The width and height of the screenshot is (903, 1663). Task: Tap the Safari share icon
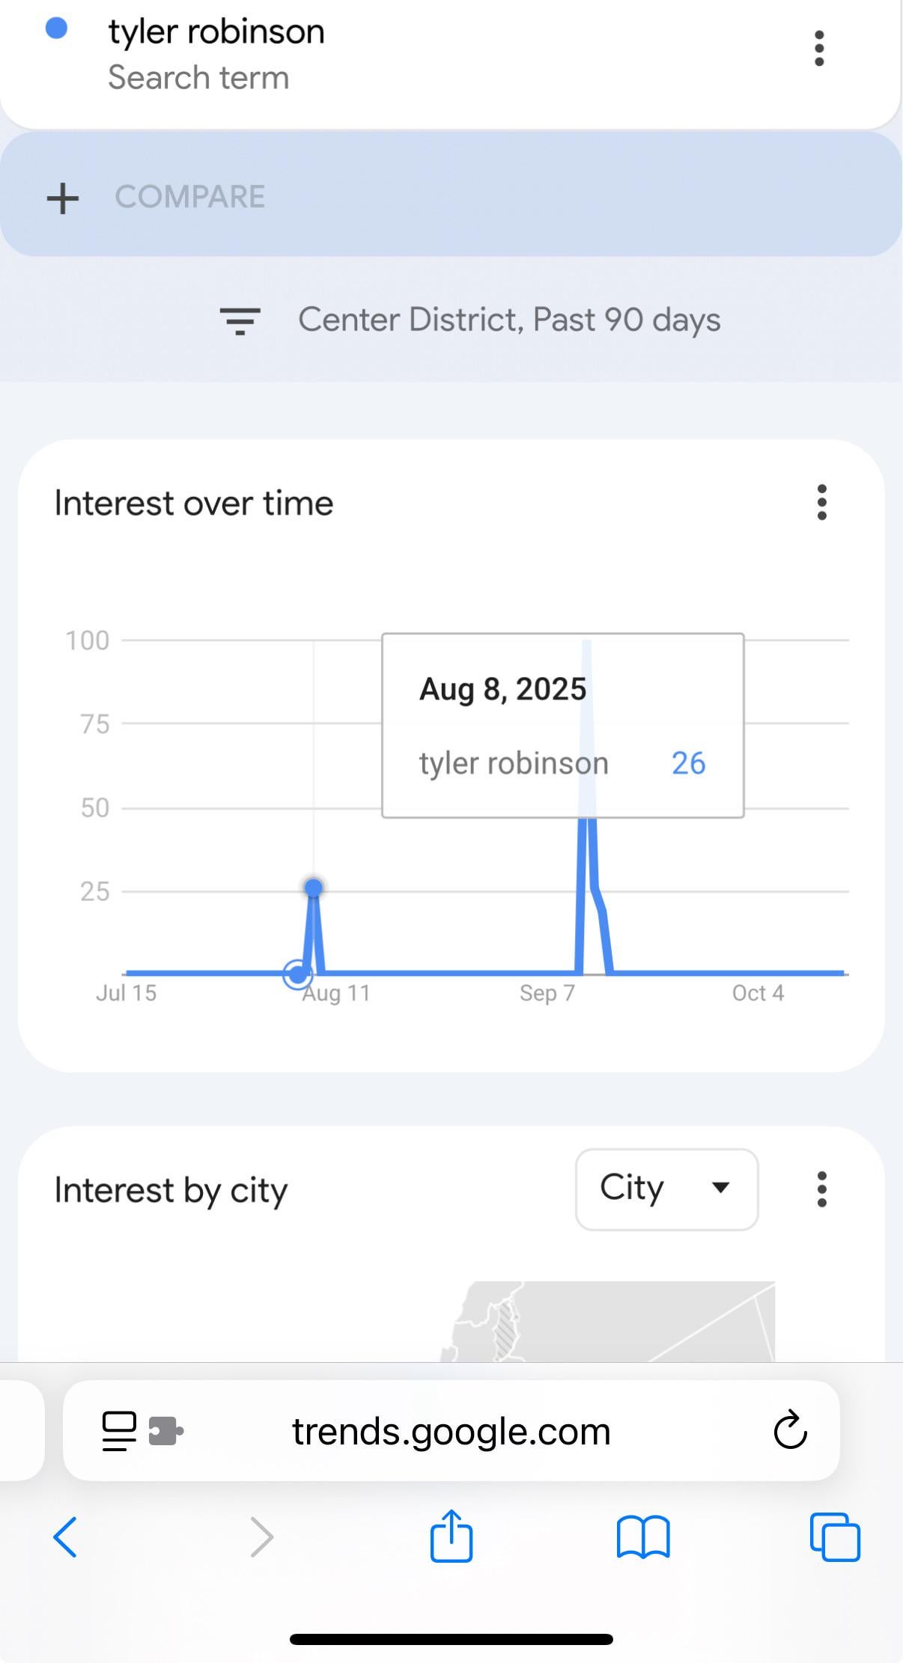coord(451,1536)
